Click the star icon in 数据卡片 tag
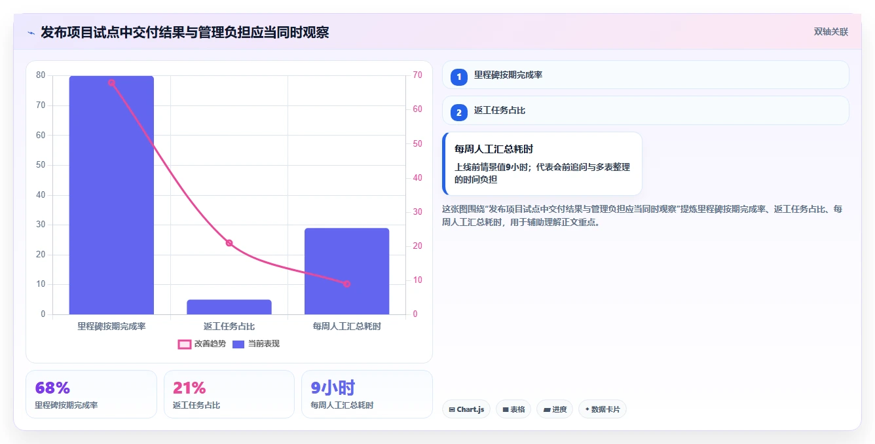 coord(587,409)
